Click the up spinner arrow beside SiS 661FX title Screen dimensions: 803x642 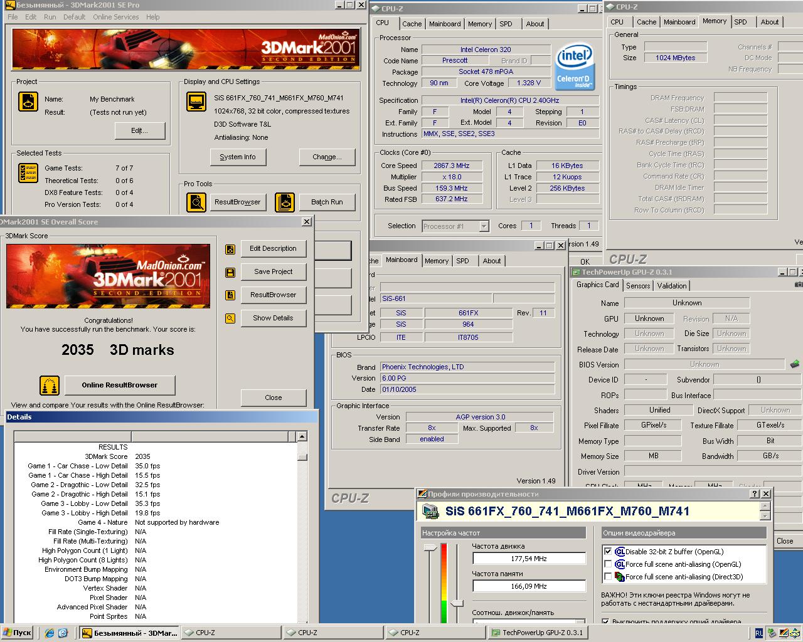[x=765, y=506]
